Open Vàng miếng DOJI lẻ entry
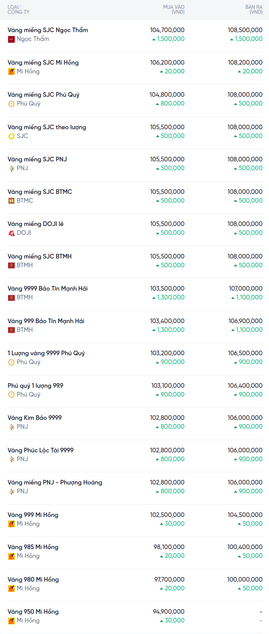269x634 pixels. [35, 224]
